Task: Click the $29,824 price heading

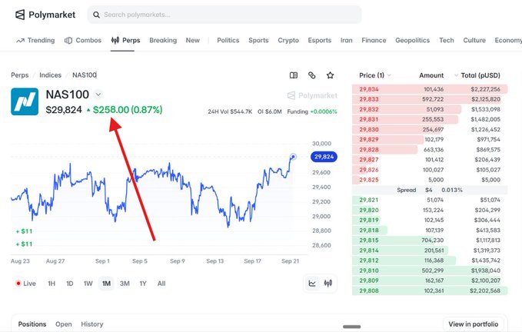Action: coord(64,110)
